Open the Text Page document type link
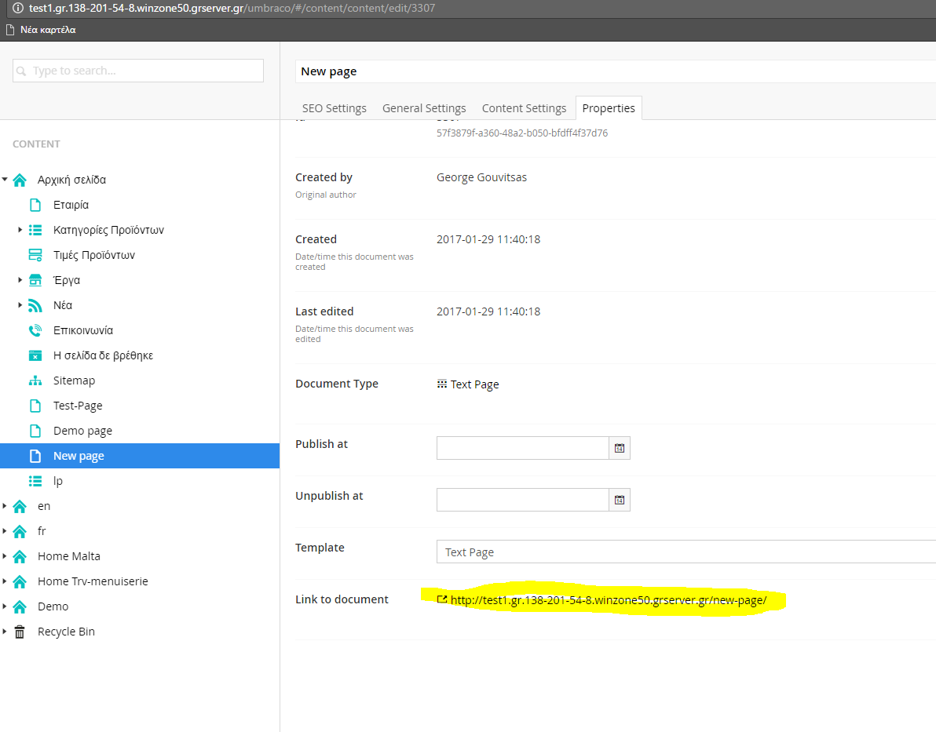 474,384
